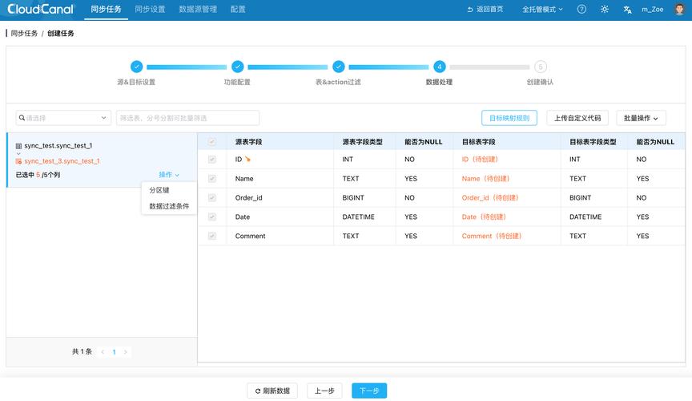The image size is (692, 401).
Task: Click the 同步任务 breadcrumb link
Action: click(24, 33)
